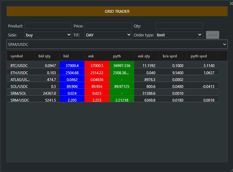Click the SRM/USDC ask qty value 6369.8
Image resolution: width=233 pixels, height=172 pixels.
[150, 100]
